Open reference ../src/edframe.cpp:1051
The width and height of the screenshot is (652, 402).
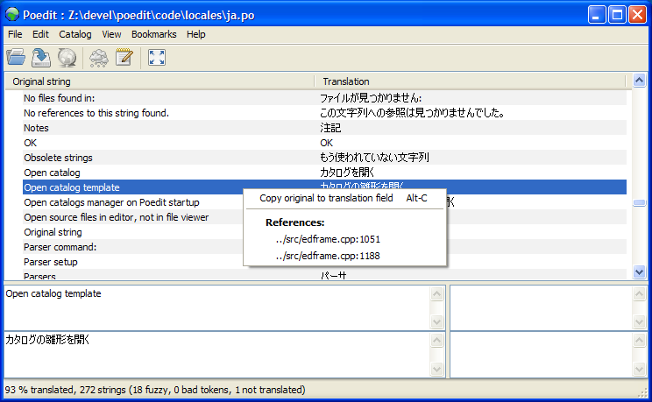tap(327, 238)
